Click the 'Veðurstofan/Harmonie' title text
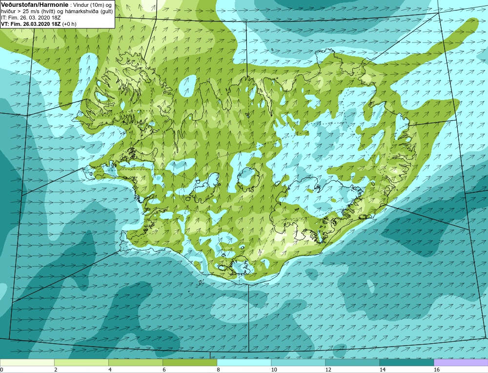The width and height of the screenshot is (488, 373). click(x=34, y=5)
